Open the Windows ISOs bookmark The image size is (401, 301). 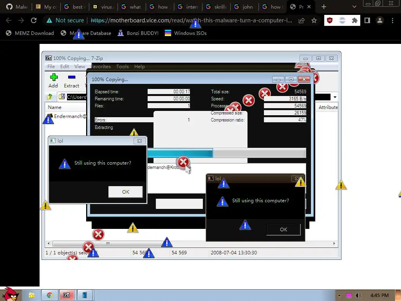(x=186, y=33)
